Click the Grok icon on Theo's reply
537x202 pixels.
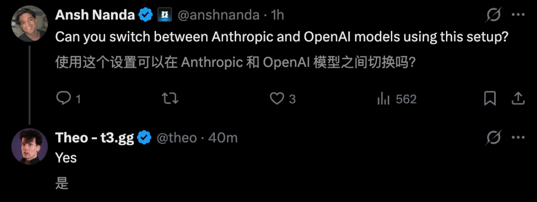[494, 138]
